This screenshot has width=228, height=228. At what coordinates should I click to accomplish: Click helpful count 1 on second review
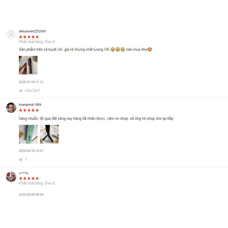(26, 159)
